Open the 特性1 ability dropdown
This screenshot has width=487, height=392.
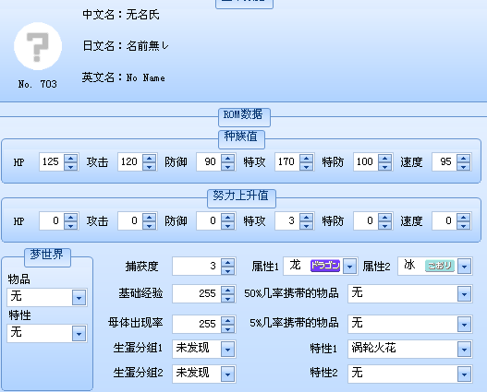click(x=464, y=350)
